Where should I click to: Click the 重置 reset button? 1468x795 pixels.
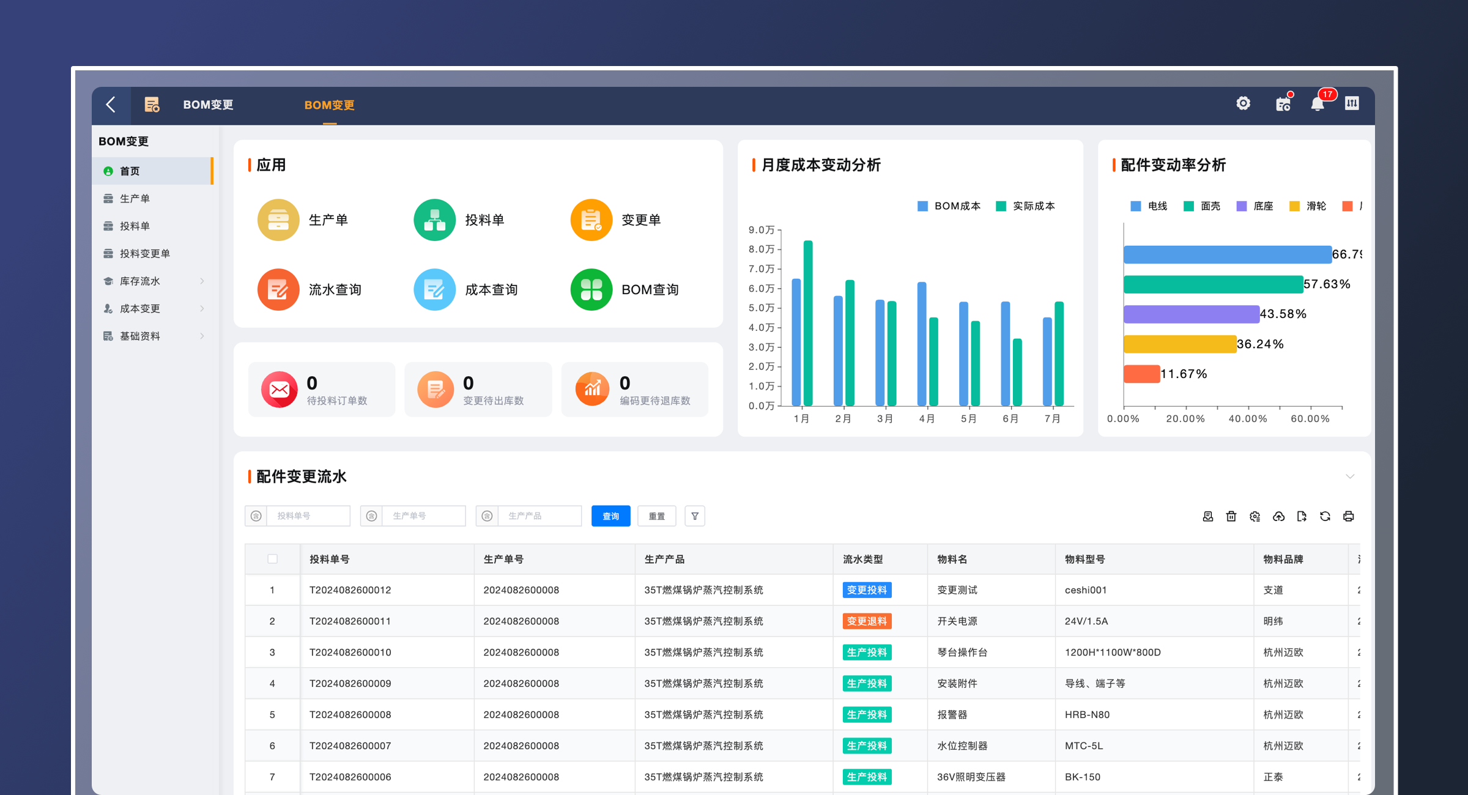pos(656,516)
